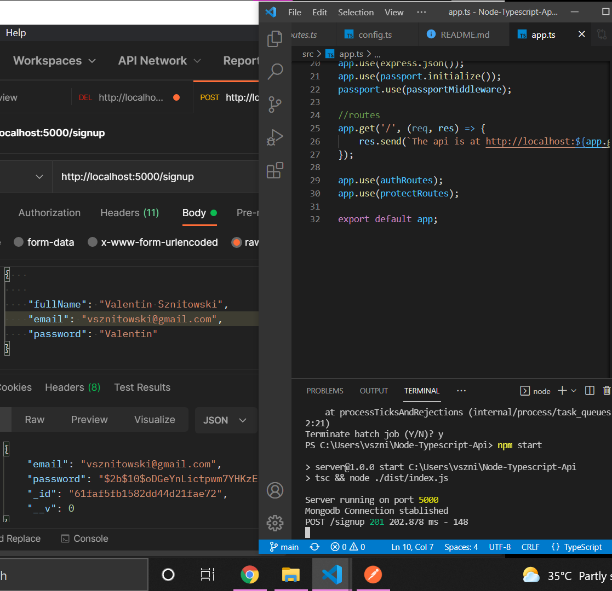
Task: Open the Explorer view in VS Code
Action: coord(274,39)
